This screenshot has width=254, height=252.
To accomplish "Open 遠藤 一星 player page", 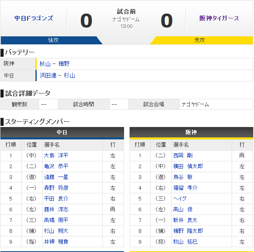I will (x=56, y=177).
